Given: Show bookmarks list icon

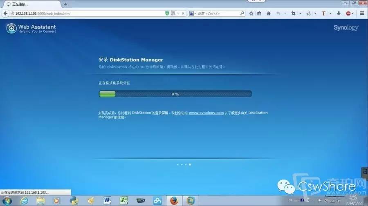Looking at the screenshot, I should pyautogui.click(x=259, y=13).
